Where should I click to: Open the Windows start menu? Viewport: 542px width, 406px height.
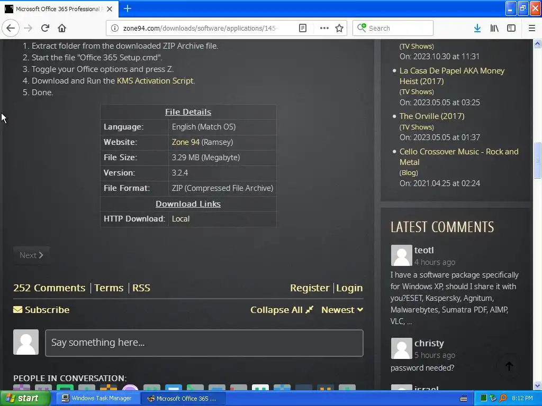tap(25, 398)
